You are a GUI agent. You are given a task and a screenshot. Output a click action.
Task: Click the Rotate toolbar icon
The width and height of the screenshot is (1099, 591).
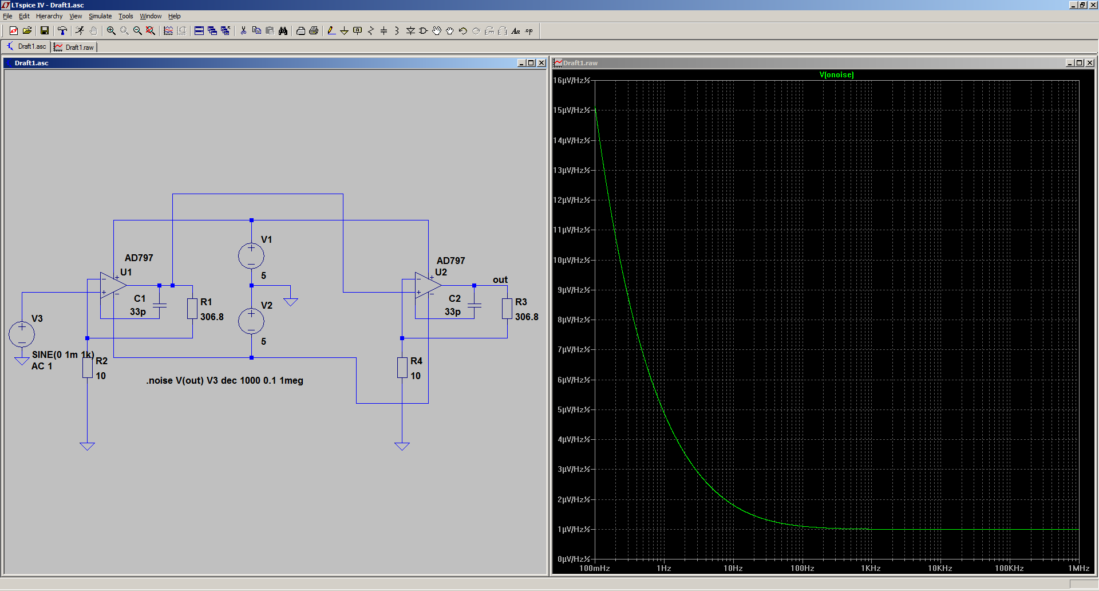click(489, 31)
